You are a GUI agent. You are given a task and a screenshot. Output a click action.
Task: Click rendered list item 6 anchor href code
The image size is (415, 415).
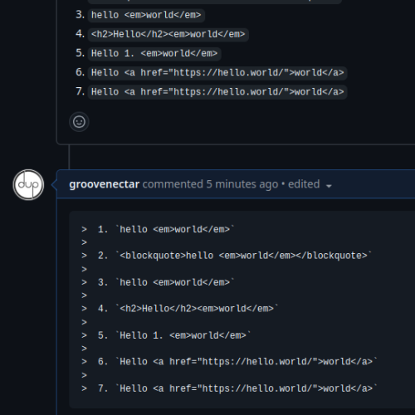(x=217, y=73)
